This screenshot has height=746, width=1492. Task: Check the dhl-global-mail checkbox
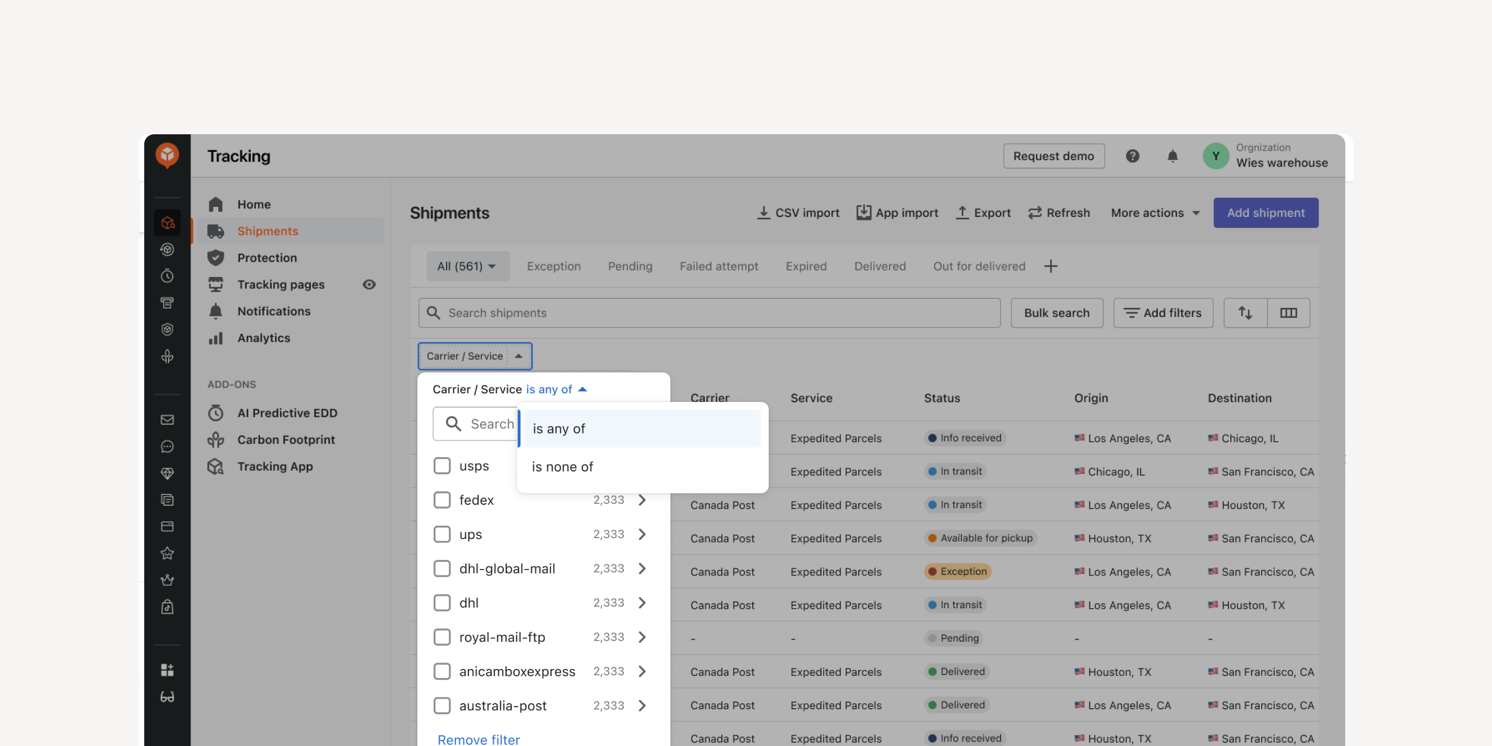click(442, 568)
